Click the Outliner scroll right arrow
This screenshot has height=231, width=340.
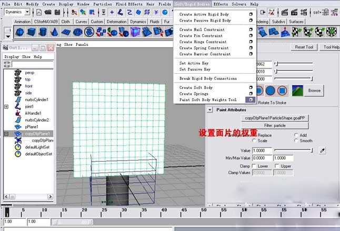51,197
